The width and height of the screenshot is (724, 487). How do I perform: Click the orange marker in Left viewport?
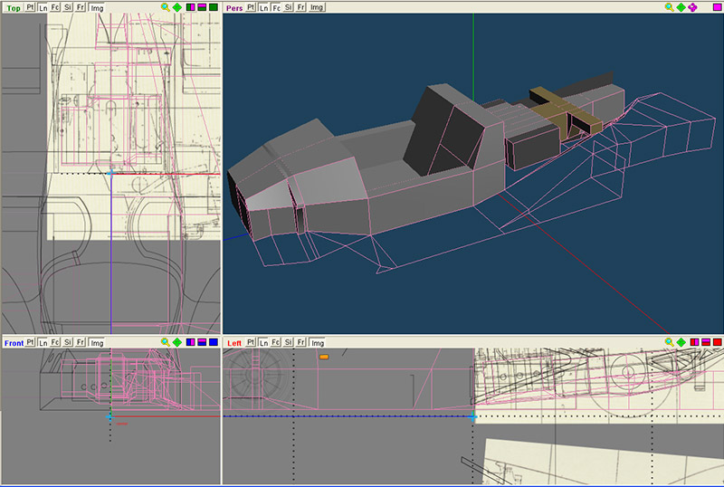tap(323, 358)
